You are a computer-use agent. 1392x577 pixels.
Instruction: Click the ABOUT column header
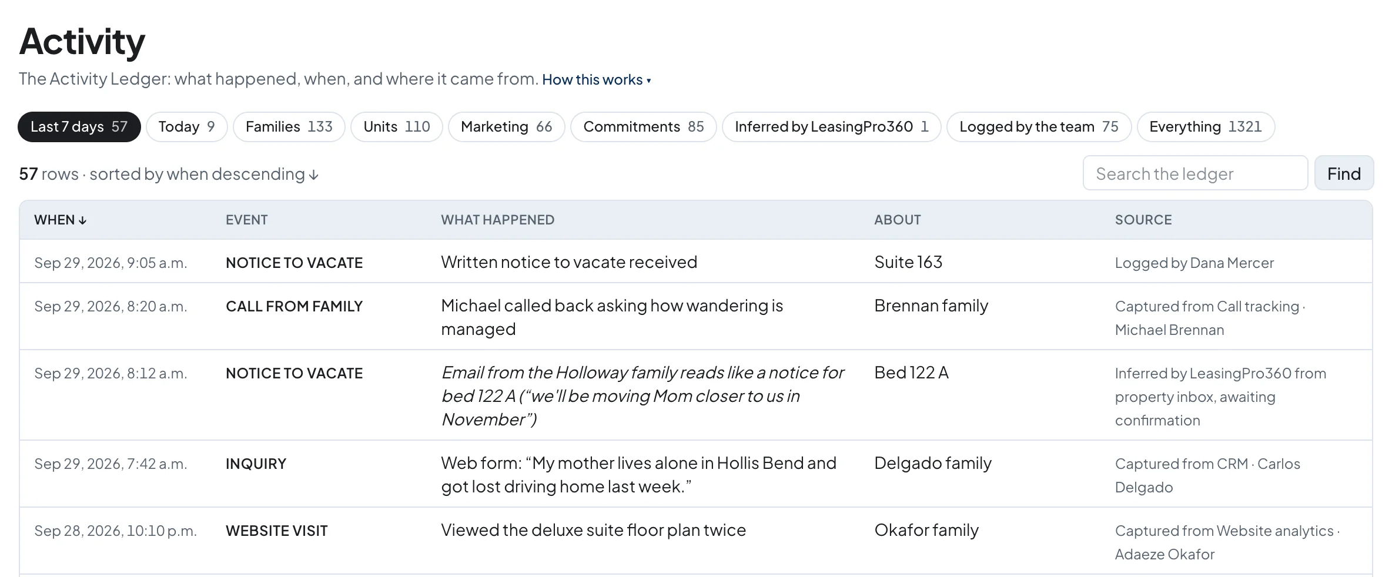coord(897,220)
